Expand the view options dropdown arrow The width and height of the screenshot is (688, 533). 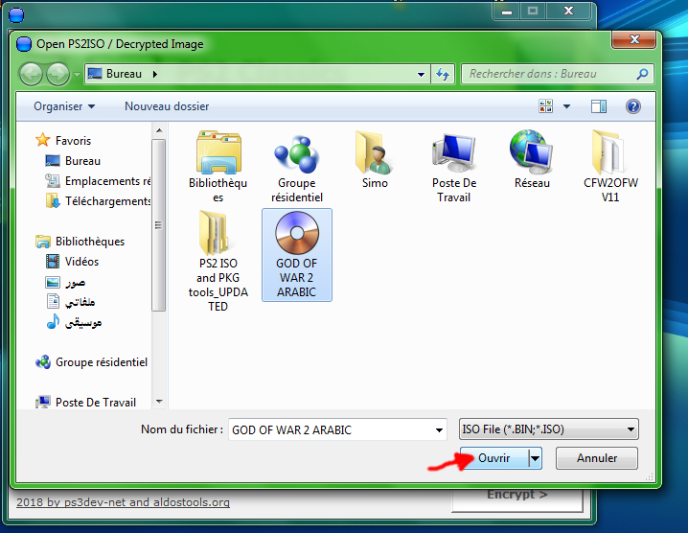click(x=566, y=106)
